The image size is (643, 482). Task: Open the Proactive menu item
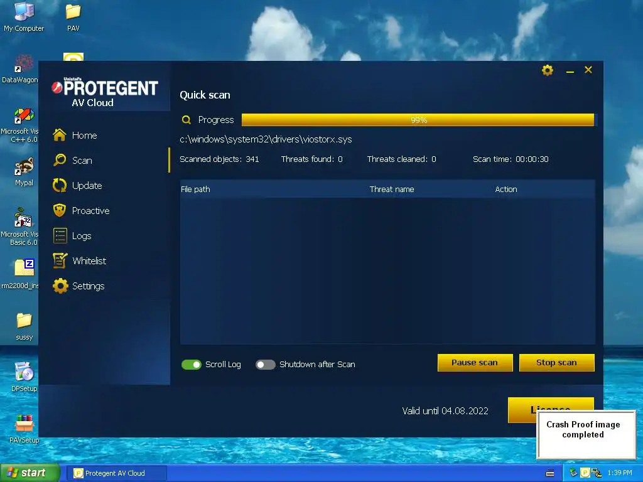coord(90,211)
